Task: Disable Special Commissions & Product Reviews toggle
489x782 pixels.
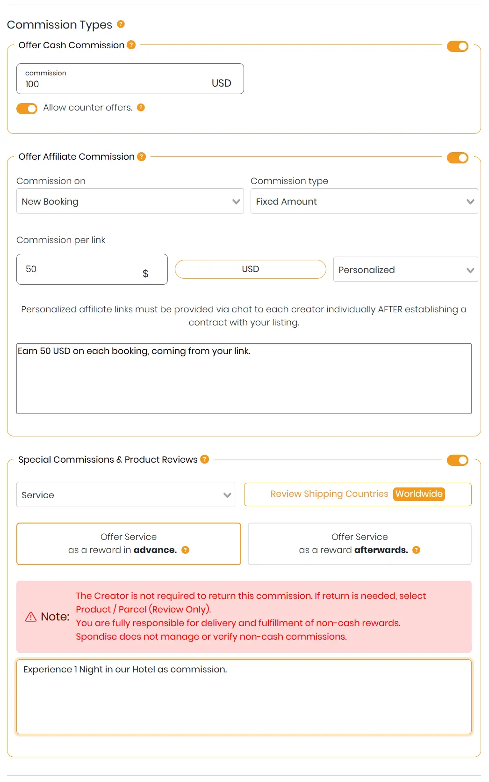Action: 458,460
